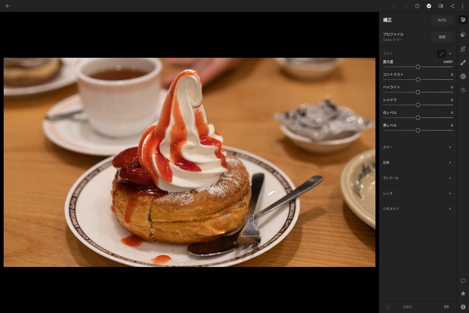Toggle the before/after compare view

(x=440, y=6)
